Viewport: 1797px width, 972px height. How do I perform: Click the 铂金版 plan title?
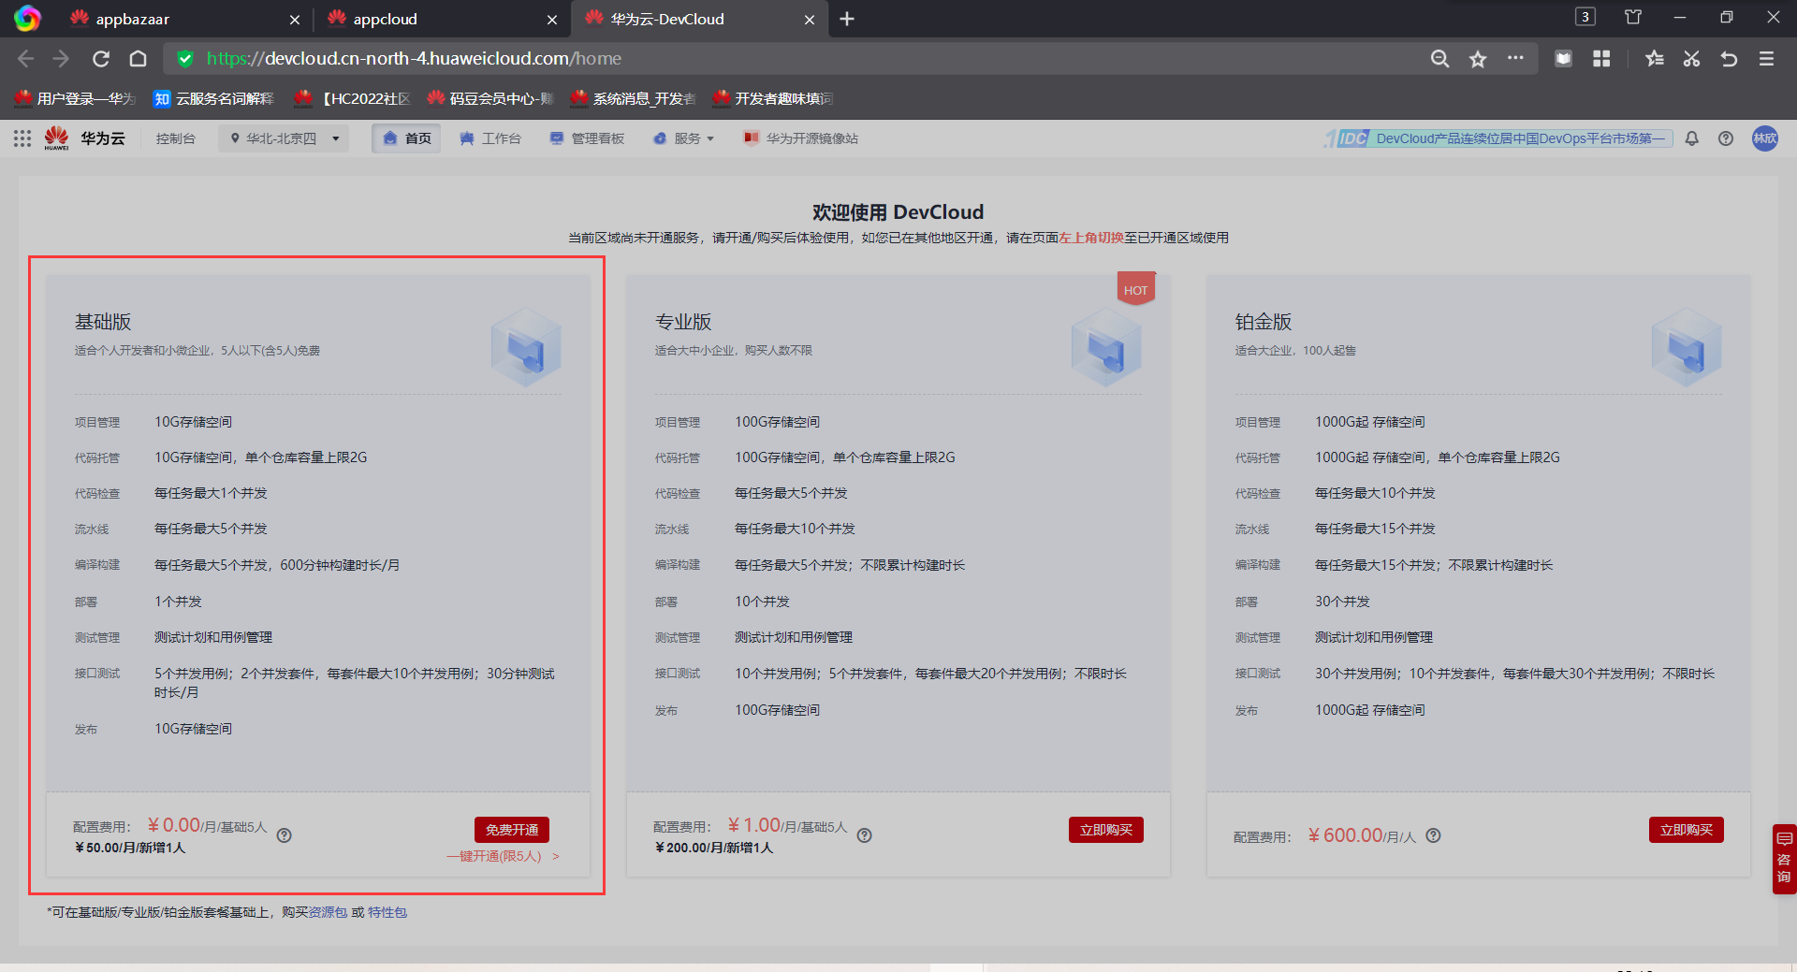coord(1264,322)
